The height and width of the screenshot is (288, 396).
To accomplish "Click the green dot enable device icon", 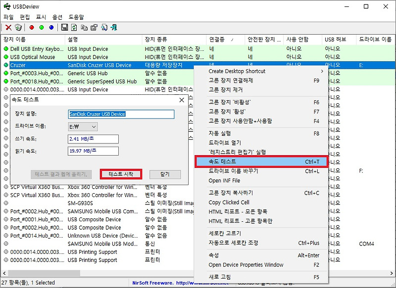I will 42,28.
